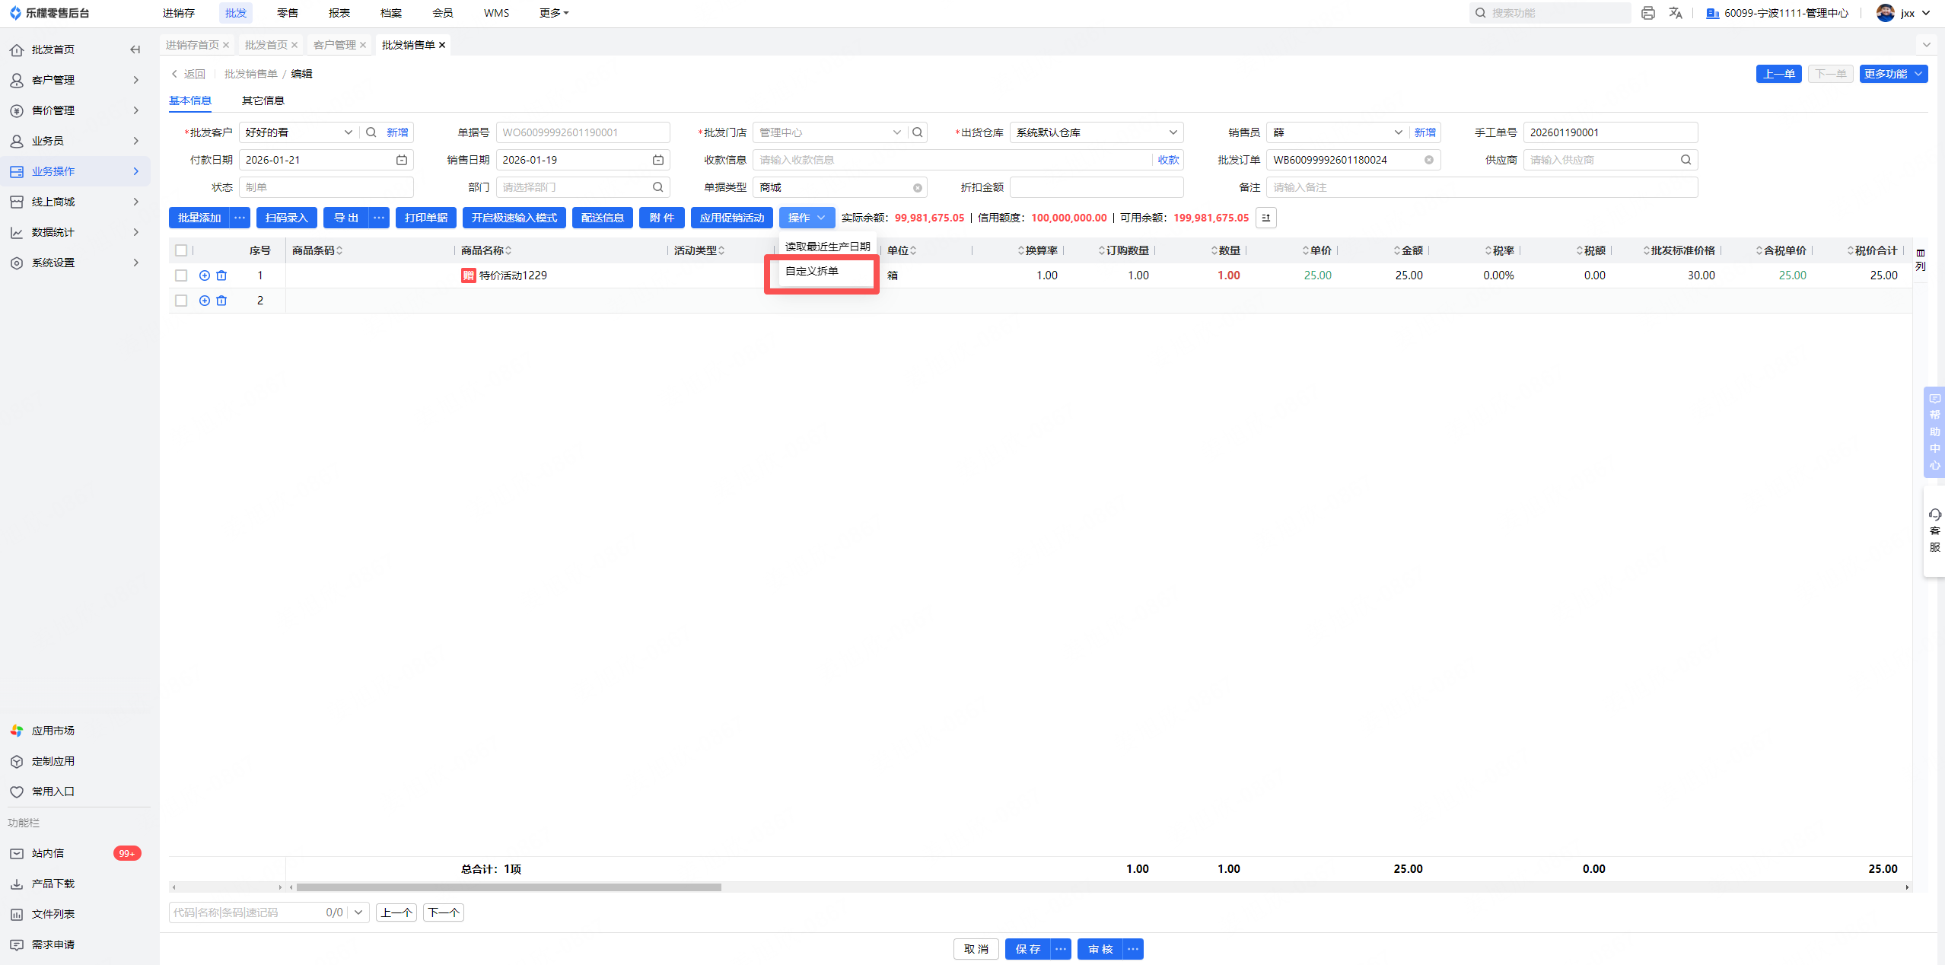Click the language translate icon

click(x=1676, y=13)
